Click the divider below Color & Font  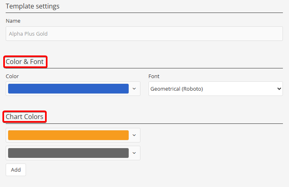pyautogui.click(x=162, y=68)
